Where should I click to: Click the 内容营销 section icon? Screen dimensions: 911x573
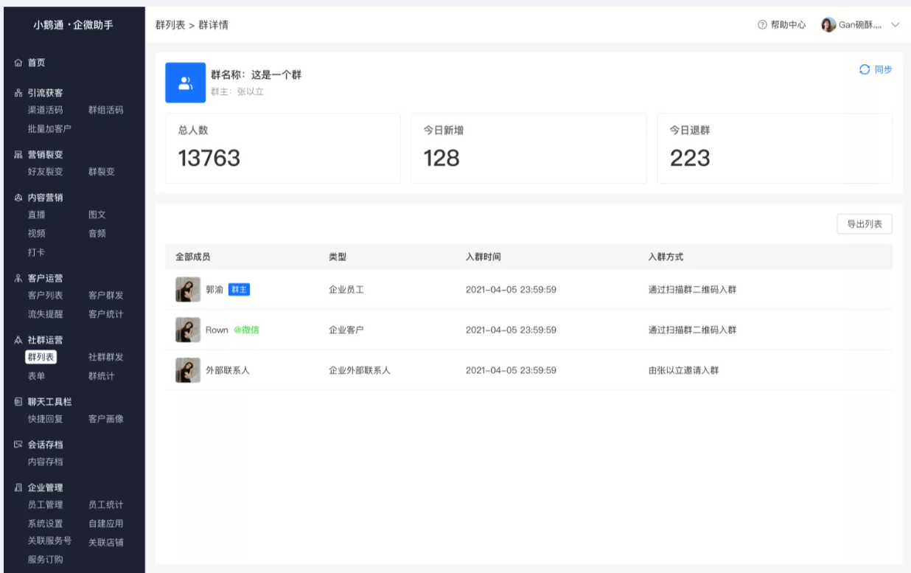[x=18, y=198]
